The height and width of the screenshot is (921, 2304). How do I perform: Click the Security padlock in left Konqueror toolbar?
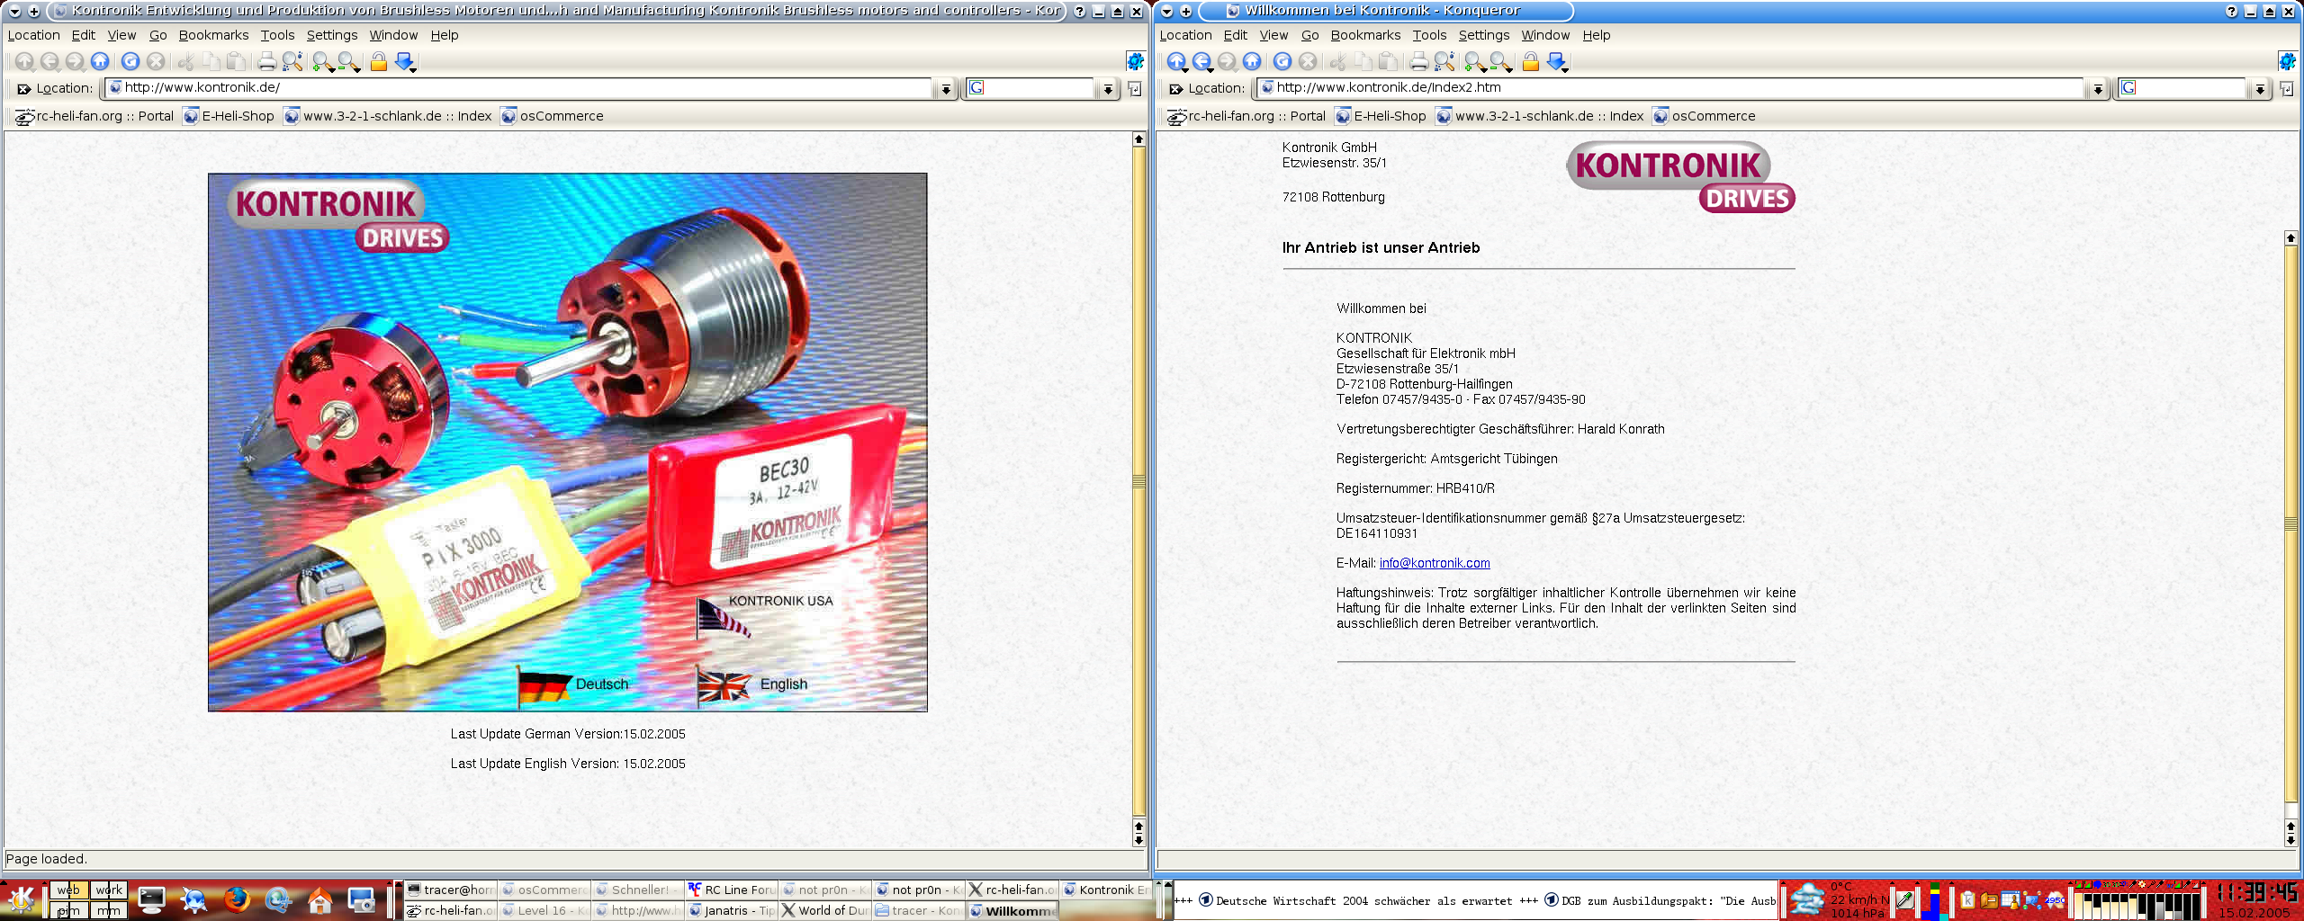coord(379,61)
